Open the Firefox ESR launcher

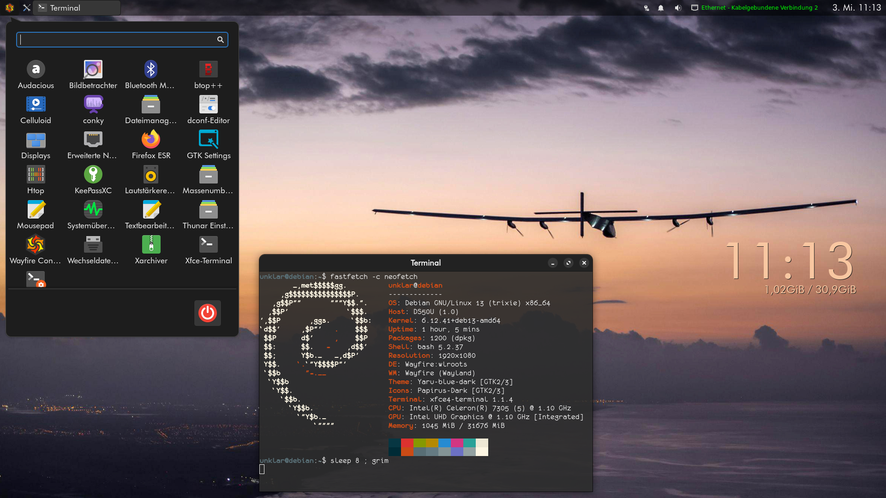(151, 140)
